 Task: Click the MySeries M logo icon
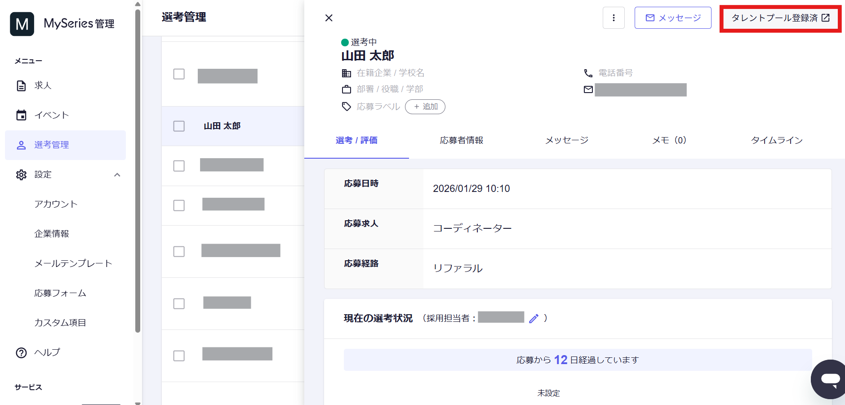(x=22, y=24)
